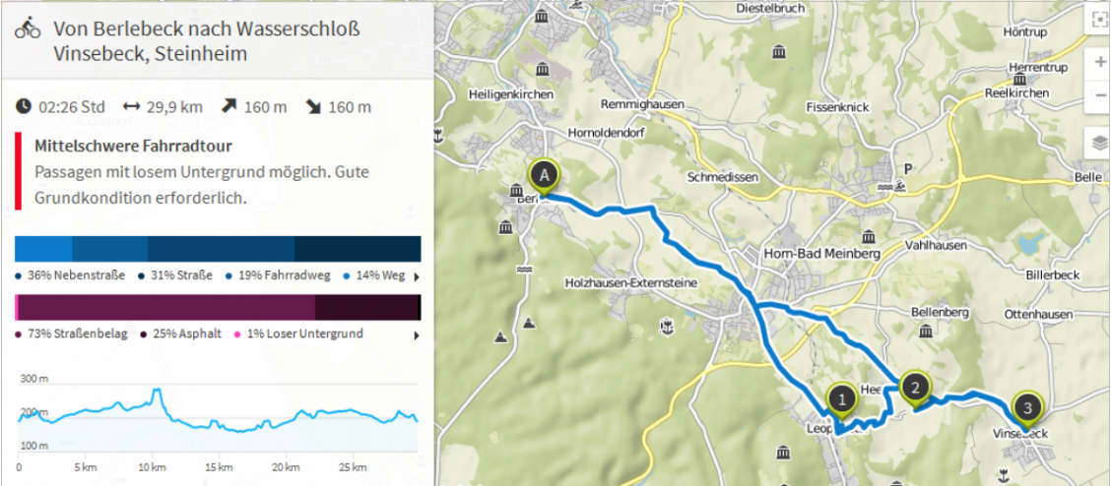The image size is (1111, 486).
Task: Click the Externsteine landmark icon
Action: [667, 325]
